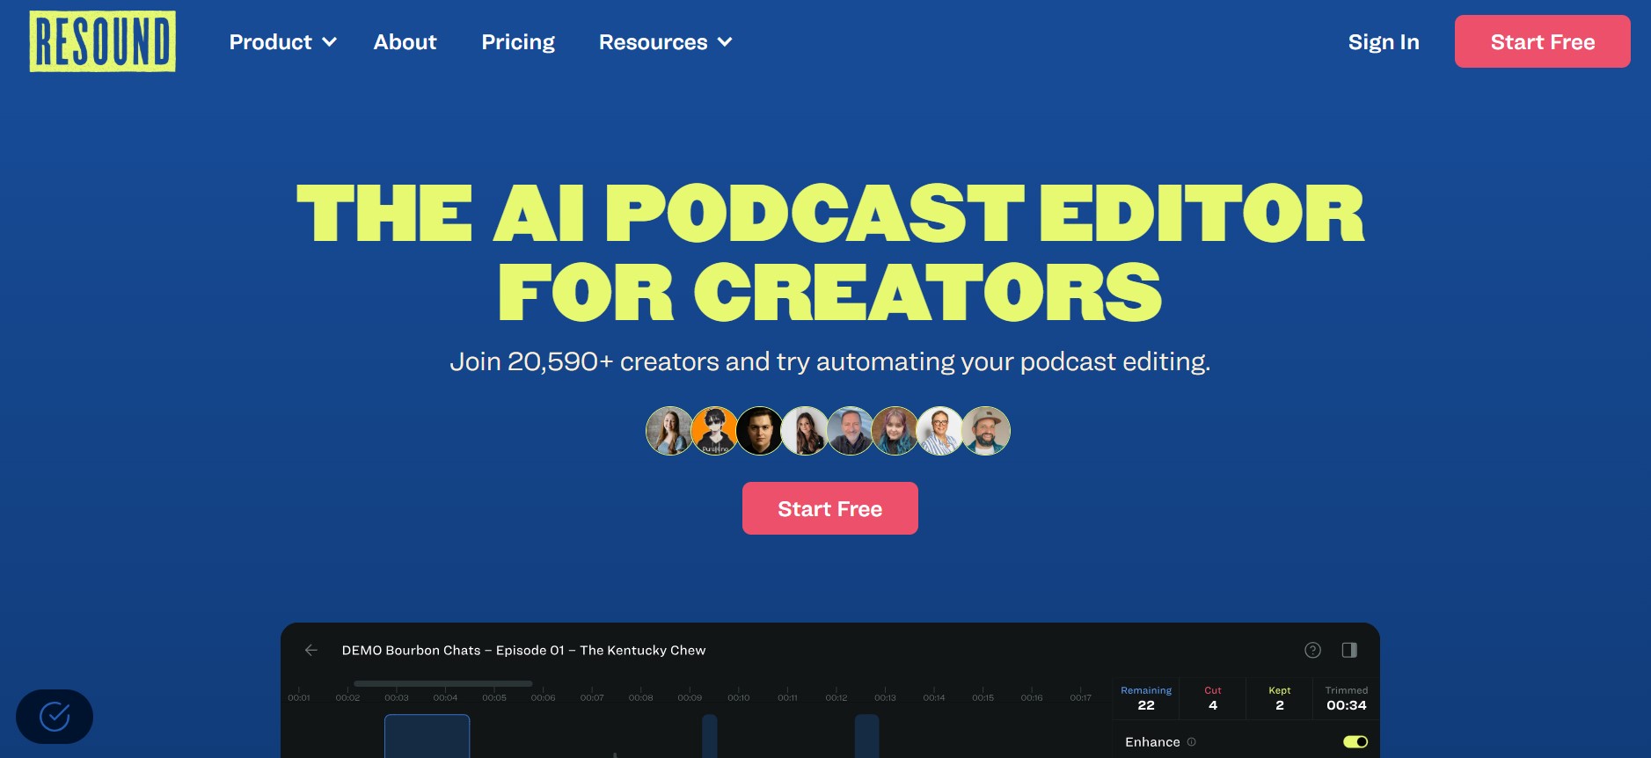
Task: Seek to the 00:08 timeline marker
Action: pyautogui.click(x=641, y=697)
